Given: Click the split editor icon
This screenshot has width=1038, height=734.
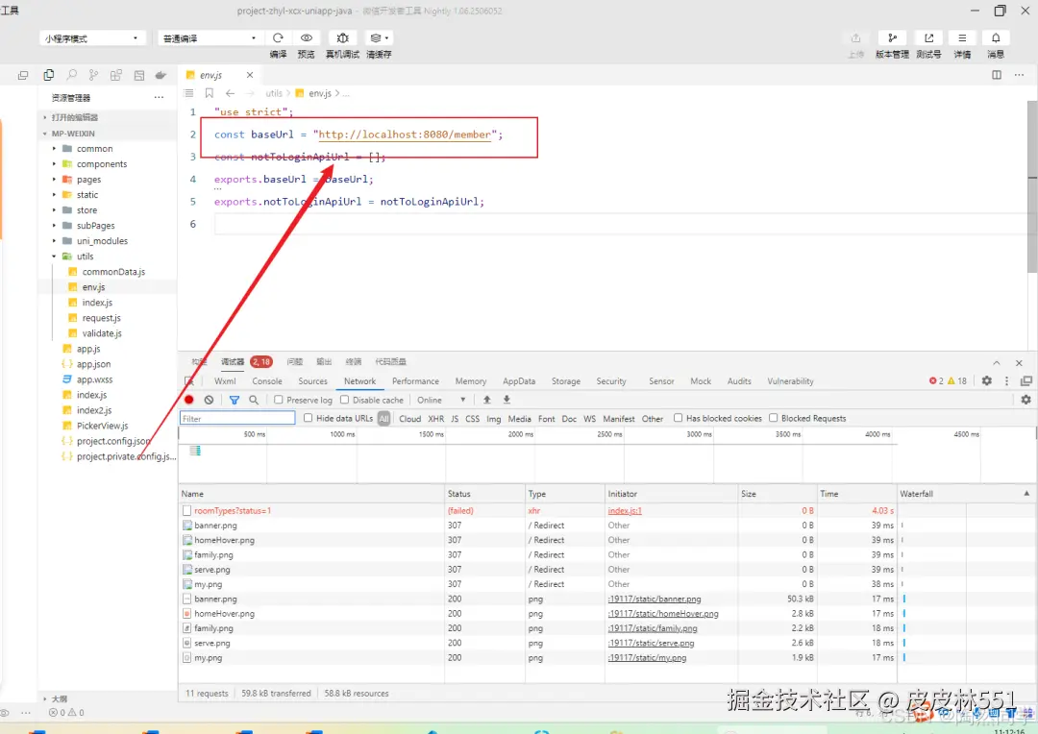Looking at the screenshot, I should (997, 75).
